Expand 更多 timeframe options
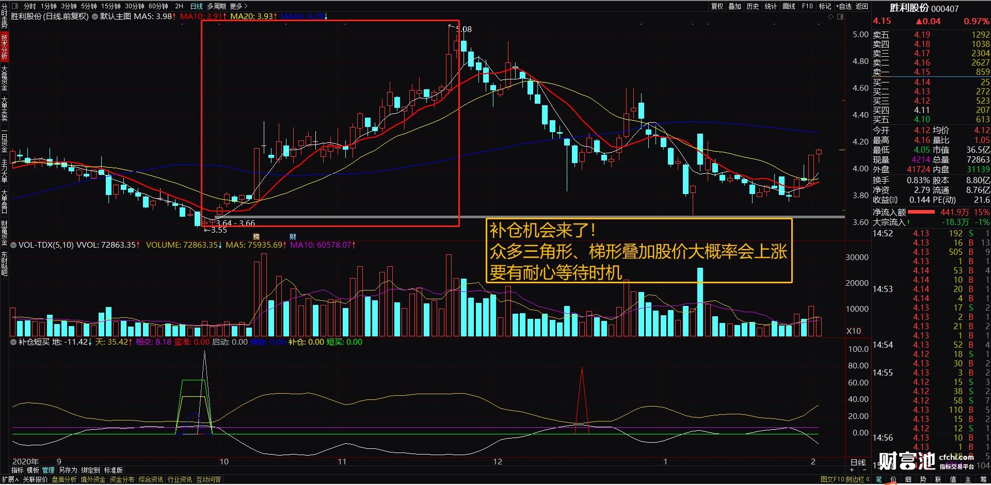 238,6
